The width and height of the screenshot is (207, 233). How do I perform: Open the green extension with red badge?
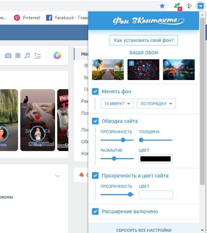tap(178, 7)
